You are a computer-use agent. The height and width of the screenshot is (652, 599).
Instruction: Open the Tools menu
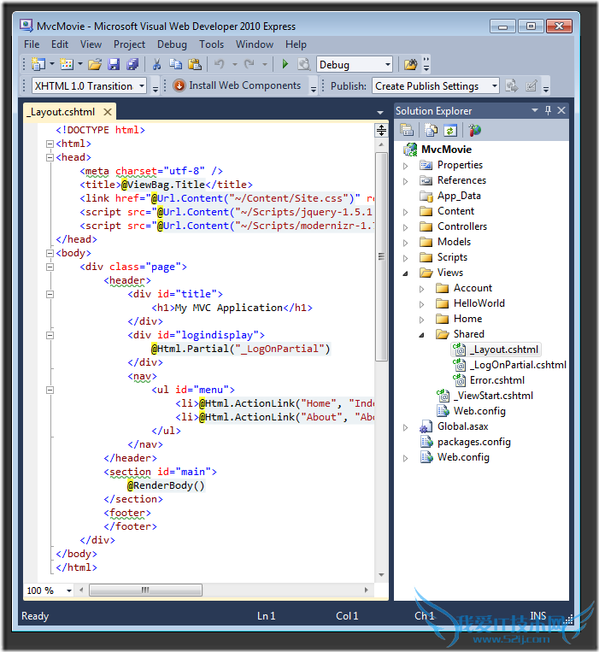pyautogui.click(x=211, y=44)
